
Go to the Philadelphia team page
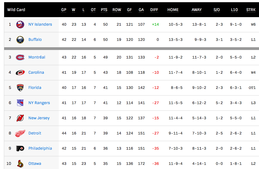tap(40, 148)
